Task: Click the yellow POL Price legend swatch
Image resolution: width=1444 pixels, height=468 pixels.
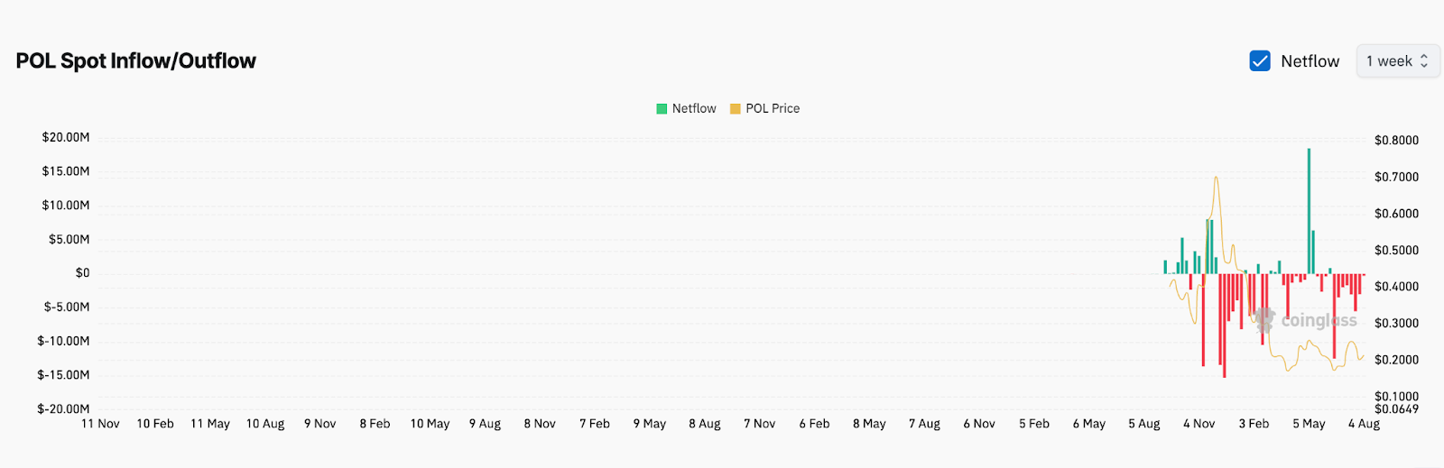Action: (x=735, y=109)
